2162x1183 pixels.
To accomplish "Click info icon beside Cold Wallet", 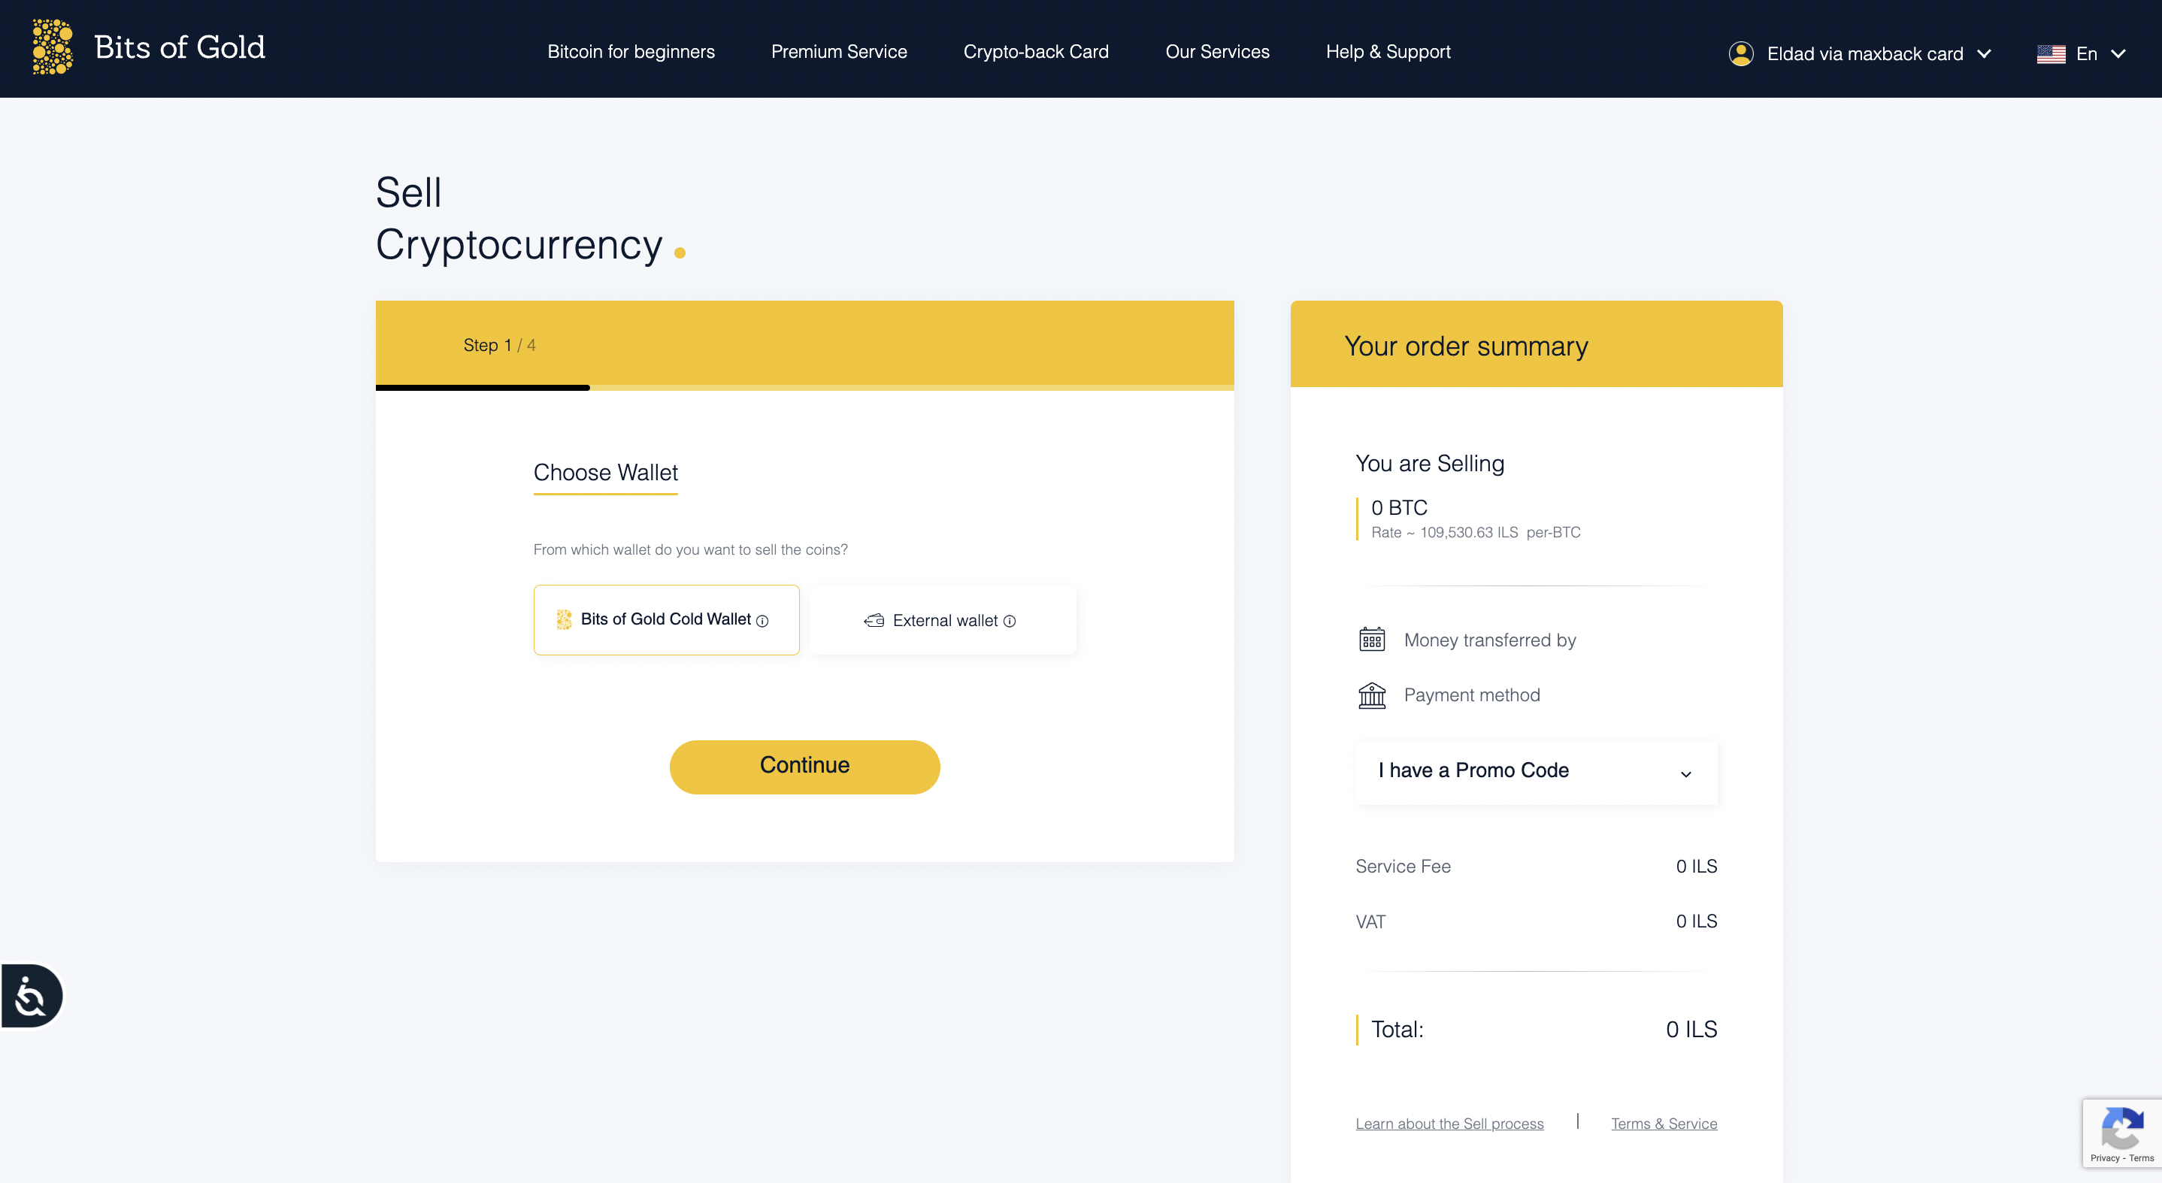I will [x=762, y=621].
